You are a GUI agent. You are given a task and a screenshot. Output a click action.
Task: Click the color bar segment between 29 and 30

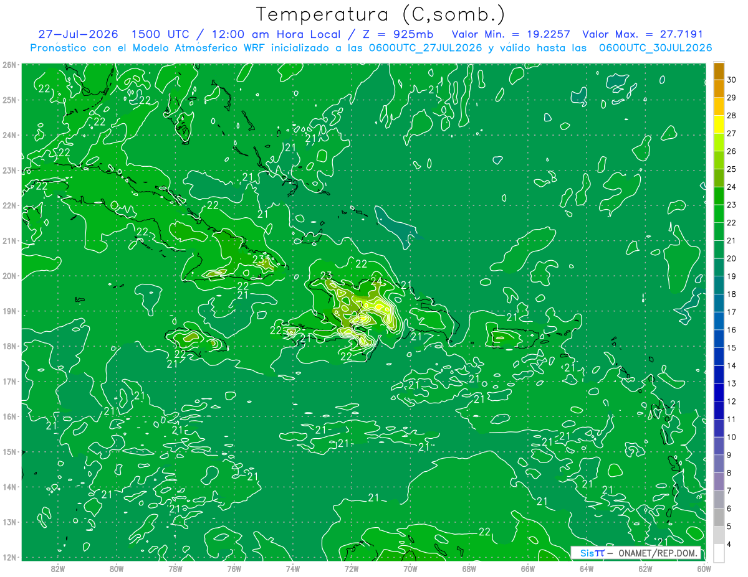coord(719,88)
